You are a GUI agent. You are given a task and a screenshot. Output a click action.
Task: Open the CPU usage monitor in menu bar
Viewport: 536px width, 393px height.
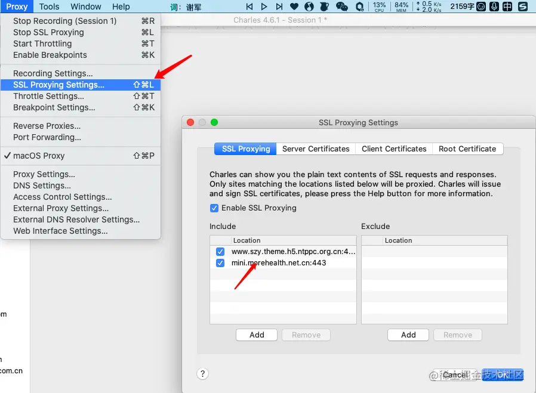pyautogui.click(x=379, y=7)
